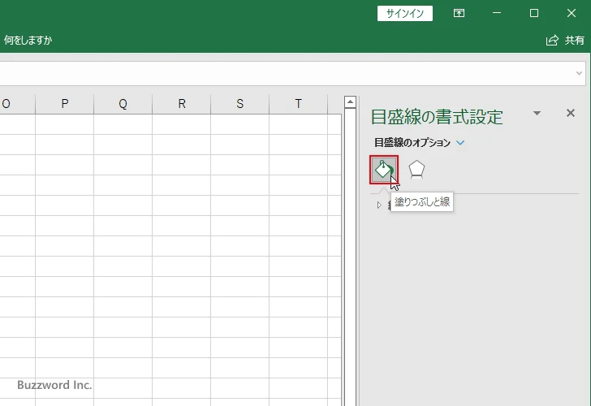Open the task pane options arrow
591x406 pixels.
(537, 114)
